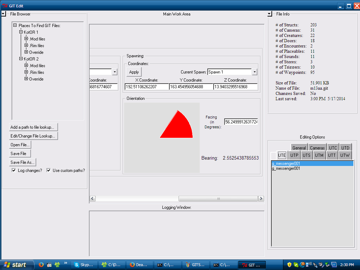Apply the spawn coordinates

(134, 72)
